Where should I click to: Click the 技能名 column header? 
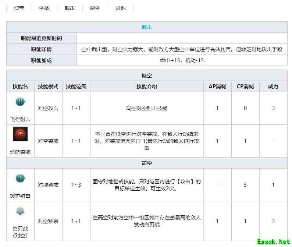point(20,87)
